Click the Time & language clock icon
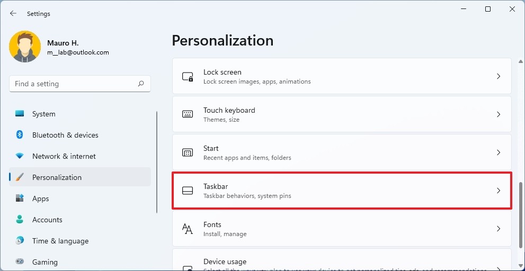 coord(20,241)
